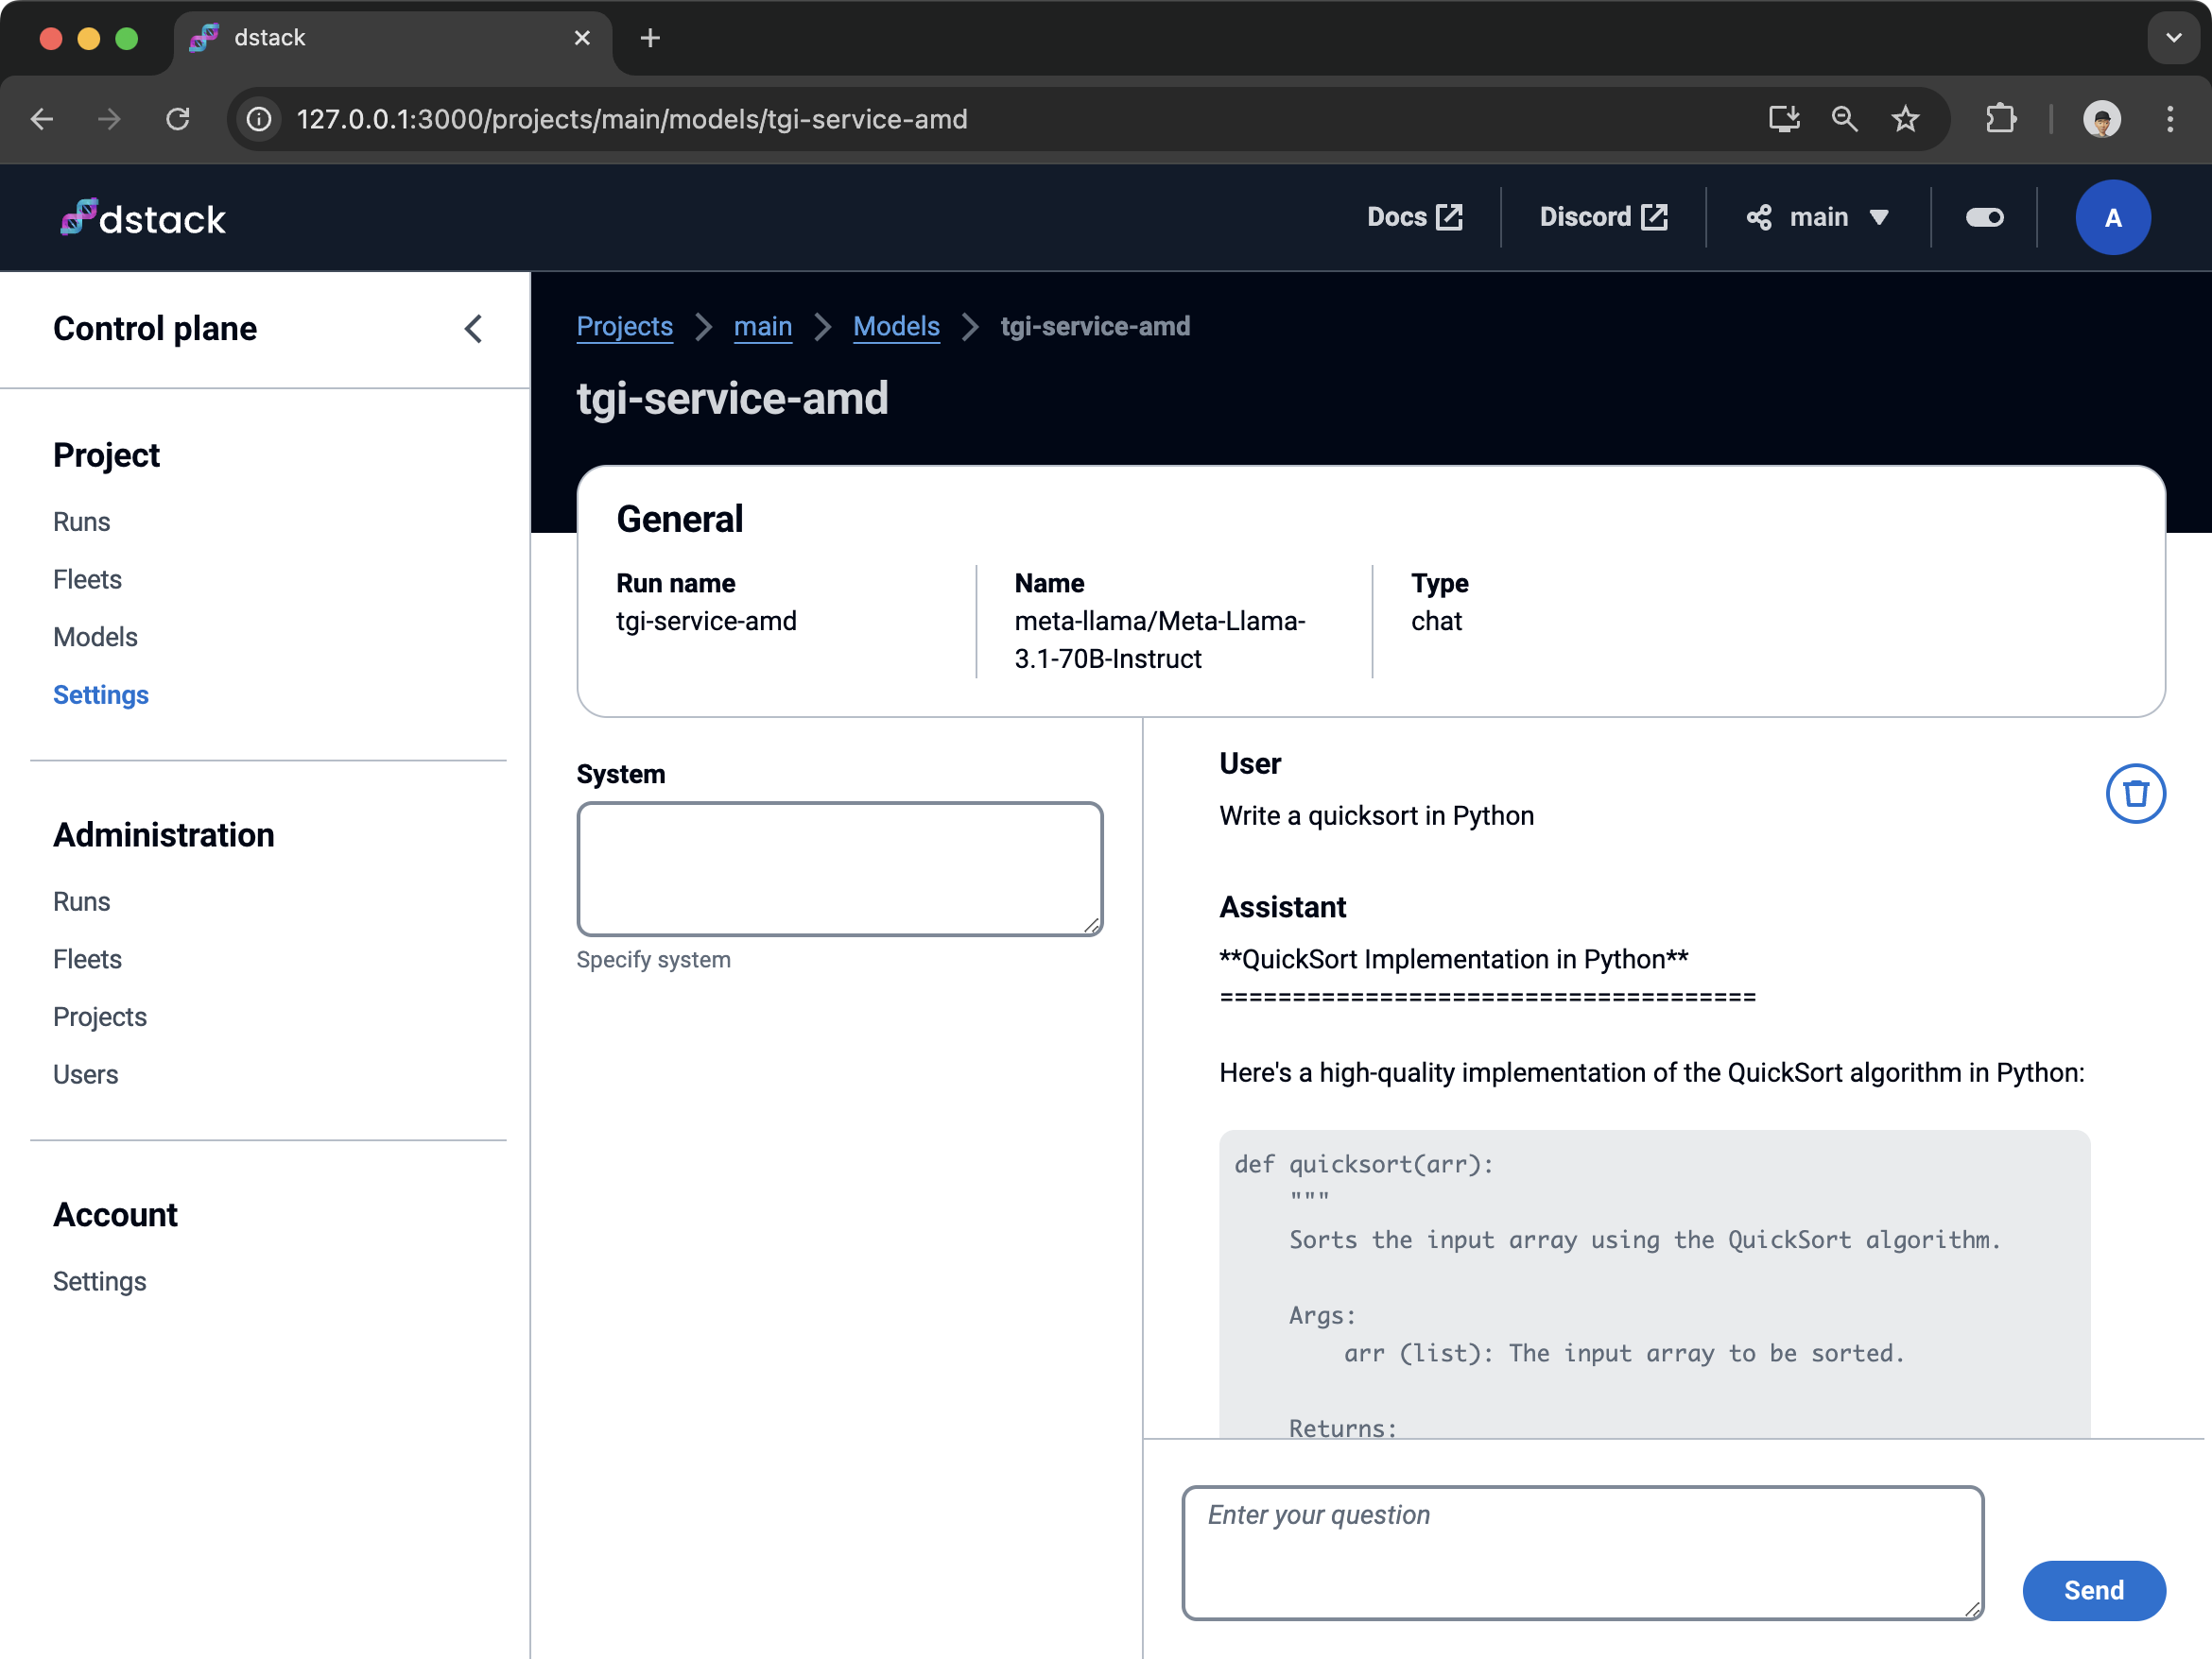View site information icon
2212x1659 pixels.
pyautogui.click(x=259, y=120)
